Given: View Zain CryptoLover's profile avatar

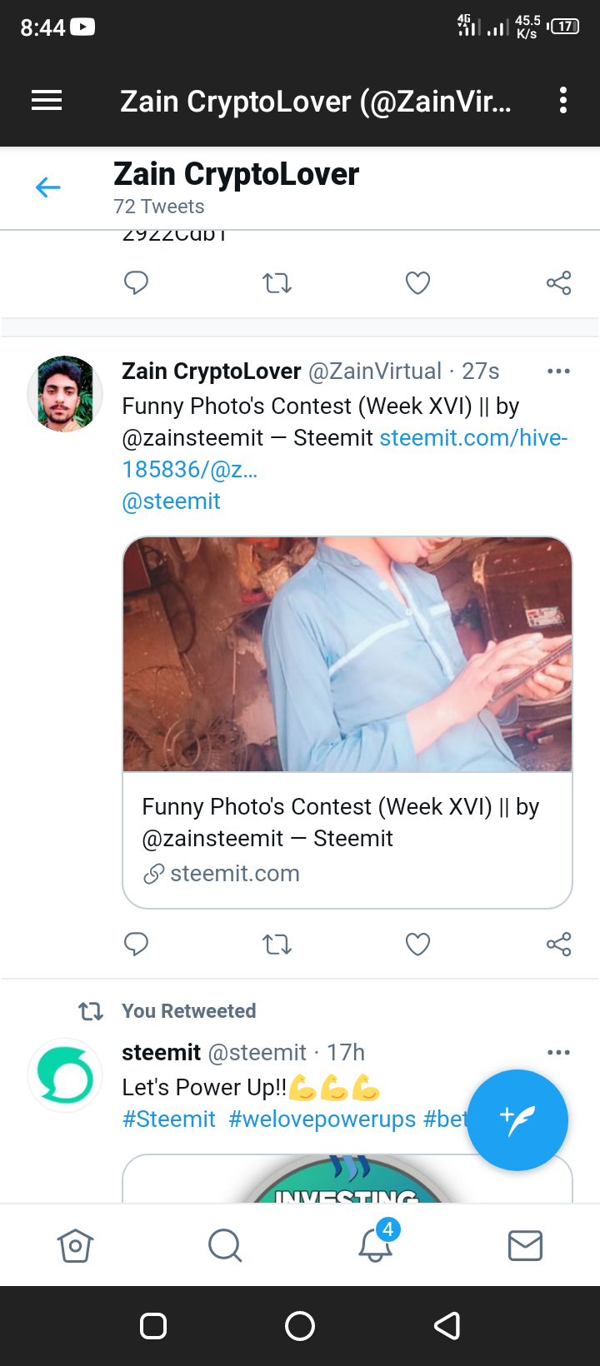Looking at the screenshot, I should 65,393.
